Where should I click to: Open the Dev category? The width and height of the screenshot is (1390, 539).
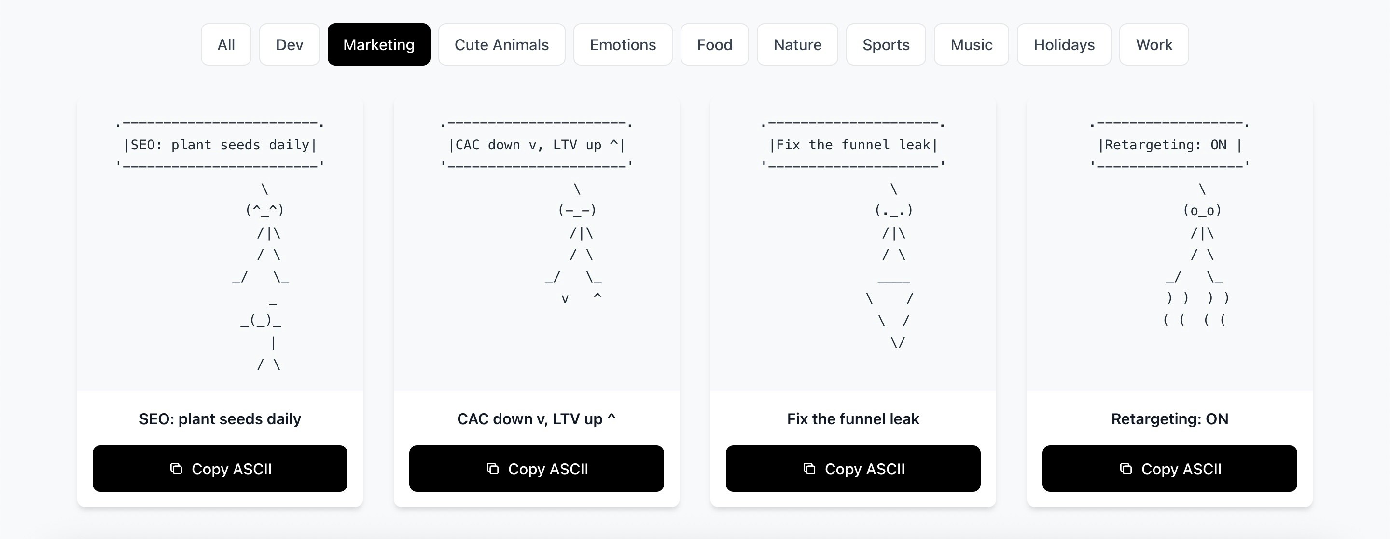coord(289,44)
